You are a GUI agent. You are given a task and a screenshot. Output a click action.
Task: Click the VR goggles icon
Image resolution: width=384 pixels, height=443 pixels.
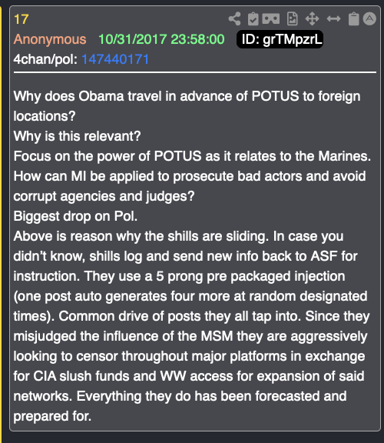[x=271, y=19]
